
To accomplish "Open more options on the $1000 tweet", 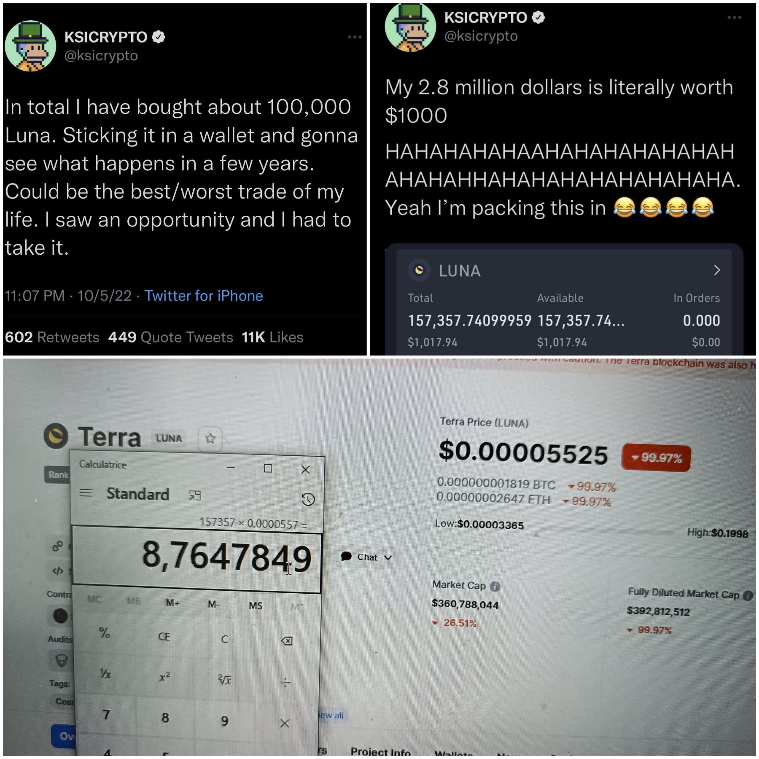I will point(734,17).
